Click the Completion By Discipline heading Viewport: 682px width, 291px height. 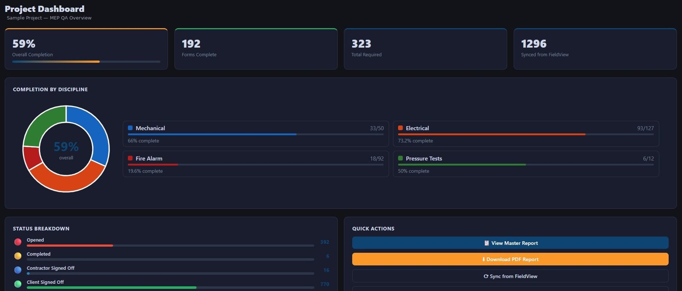[x=50, y=89]
